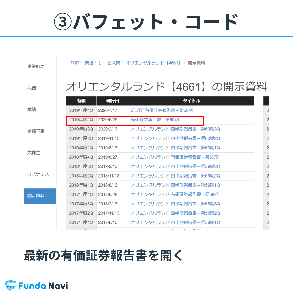293x293 pixels.
Task: Open 四半期報告書－第60期3Q link
Action: tap(175, 129)
